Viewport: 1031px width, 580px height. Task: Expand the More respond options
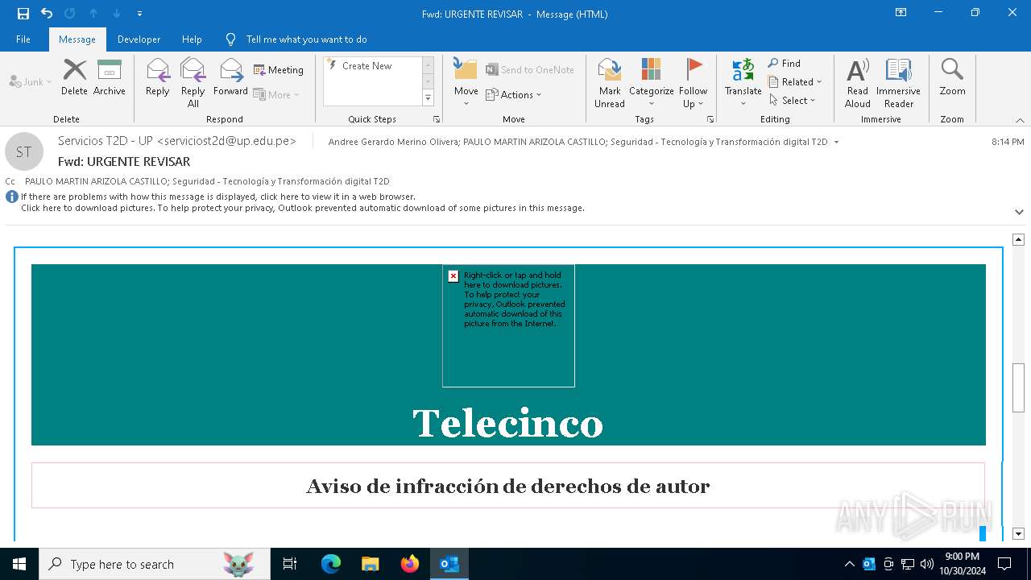[276, 94]
